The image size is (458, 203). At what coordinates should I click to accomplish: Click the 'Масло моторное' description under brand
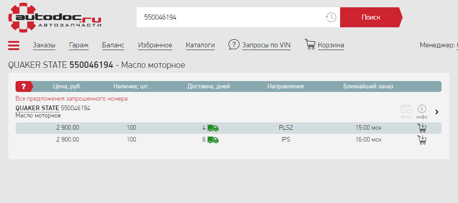(x=38, y=116)
